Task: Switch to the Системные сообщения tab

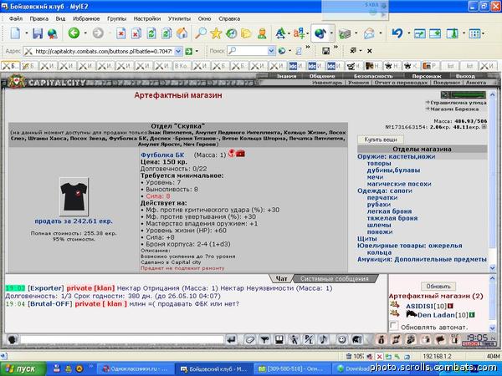Action: tap(334, 279)
